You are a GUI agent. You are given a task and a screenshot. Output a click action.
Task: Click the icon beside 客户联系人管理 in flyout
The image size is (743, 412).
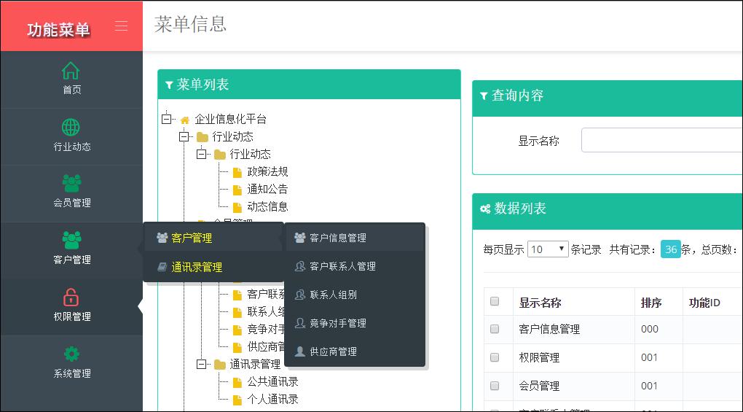pyautogui.click(x=300, y=266)
